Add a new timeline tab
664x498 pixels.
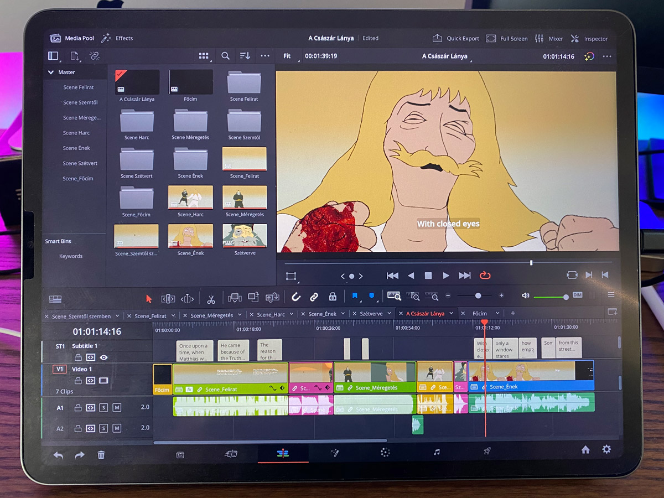tap(513, 313)
